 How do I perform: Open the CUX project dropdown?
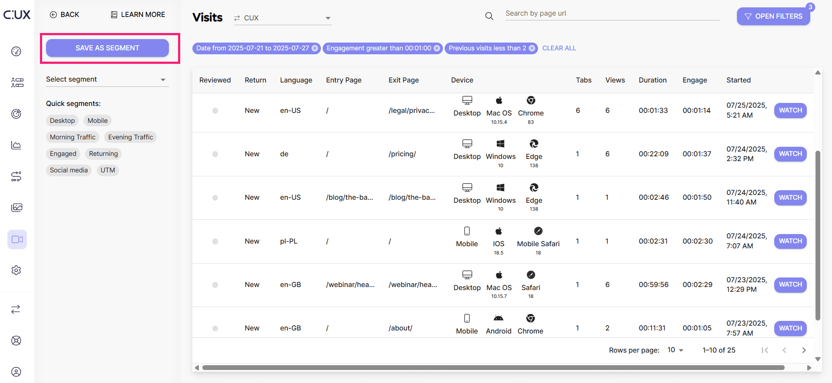click(283, 18)
